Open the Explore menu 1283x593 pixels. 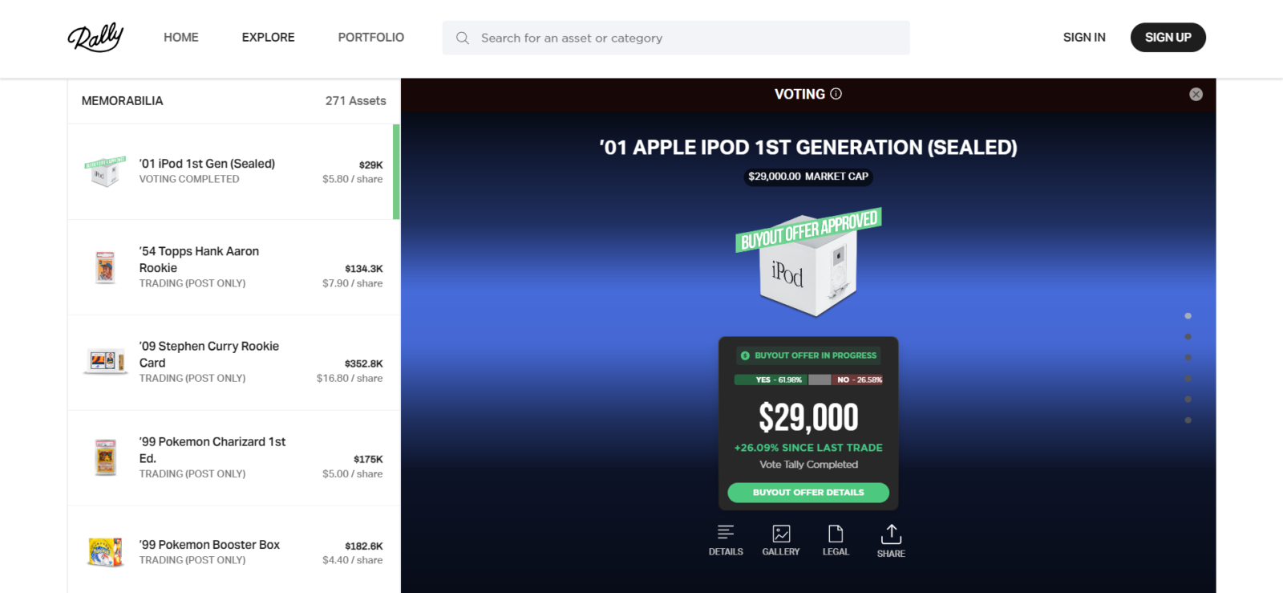(x=268, y=37)
